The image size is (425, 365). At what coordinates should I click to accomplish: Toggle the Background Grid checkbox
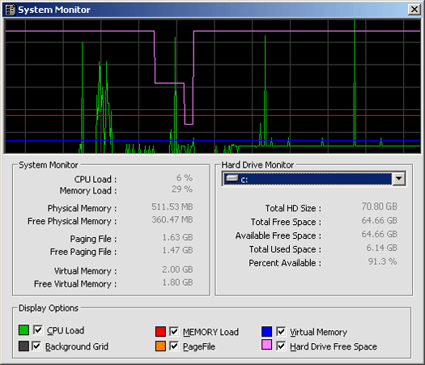[36, 346]
